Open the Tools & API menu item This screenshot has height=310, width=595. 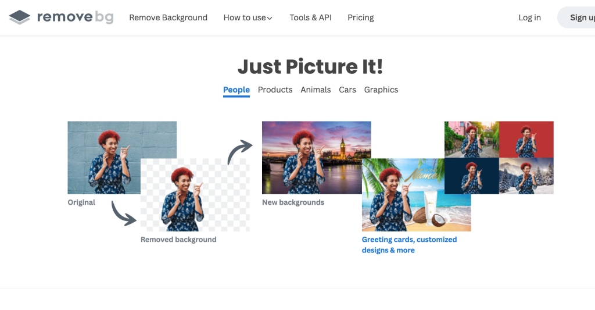(310, 17)
